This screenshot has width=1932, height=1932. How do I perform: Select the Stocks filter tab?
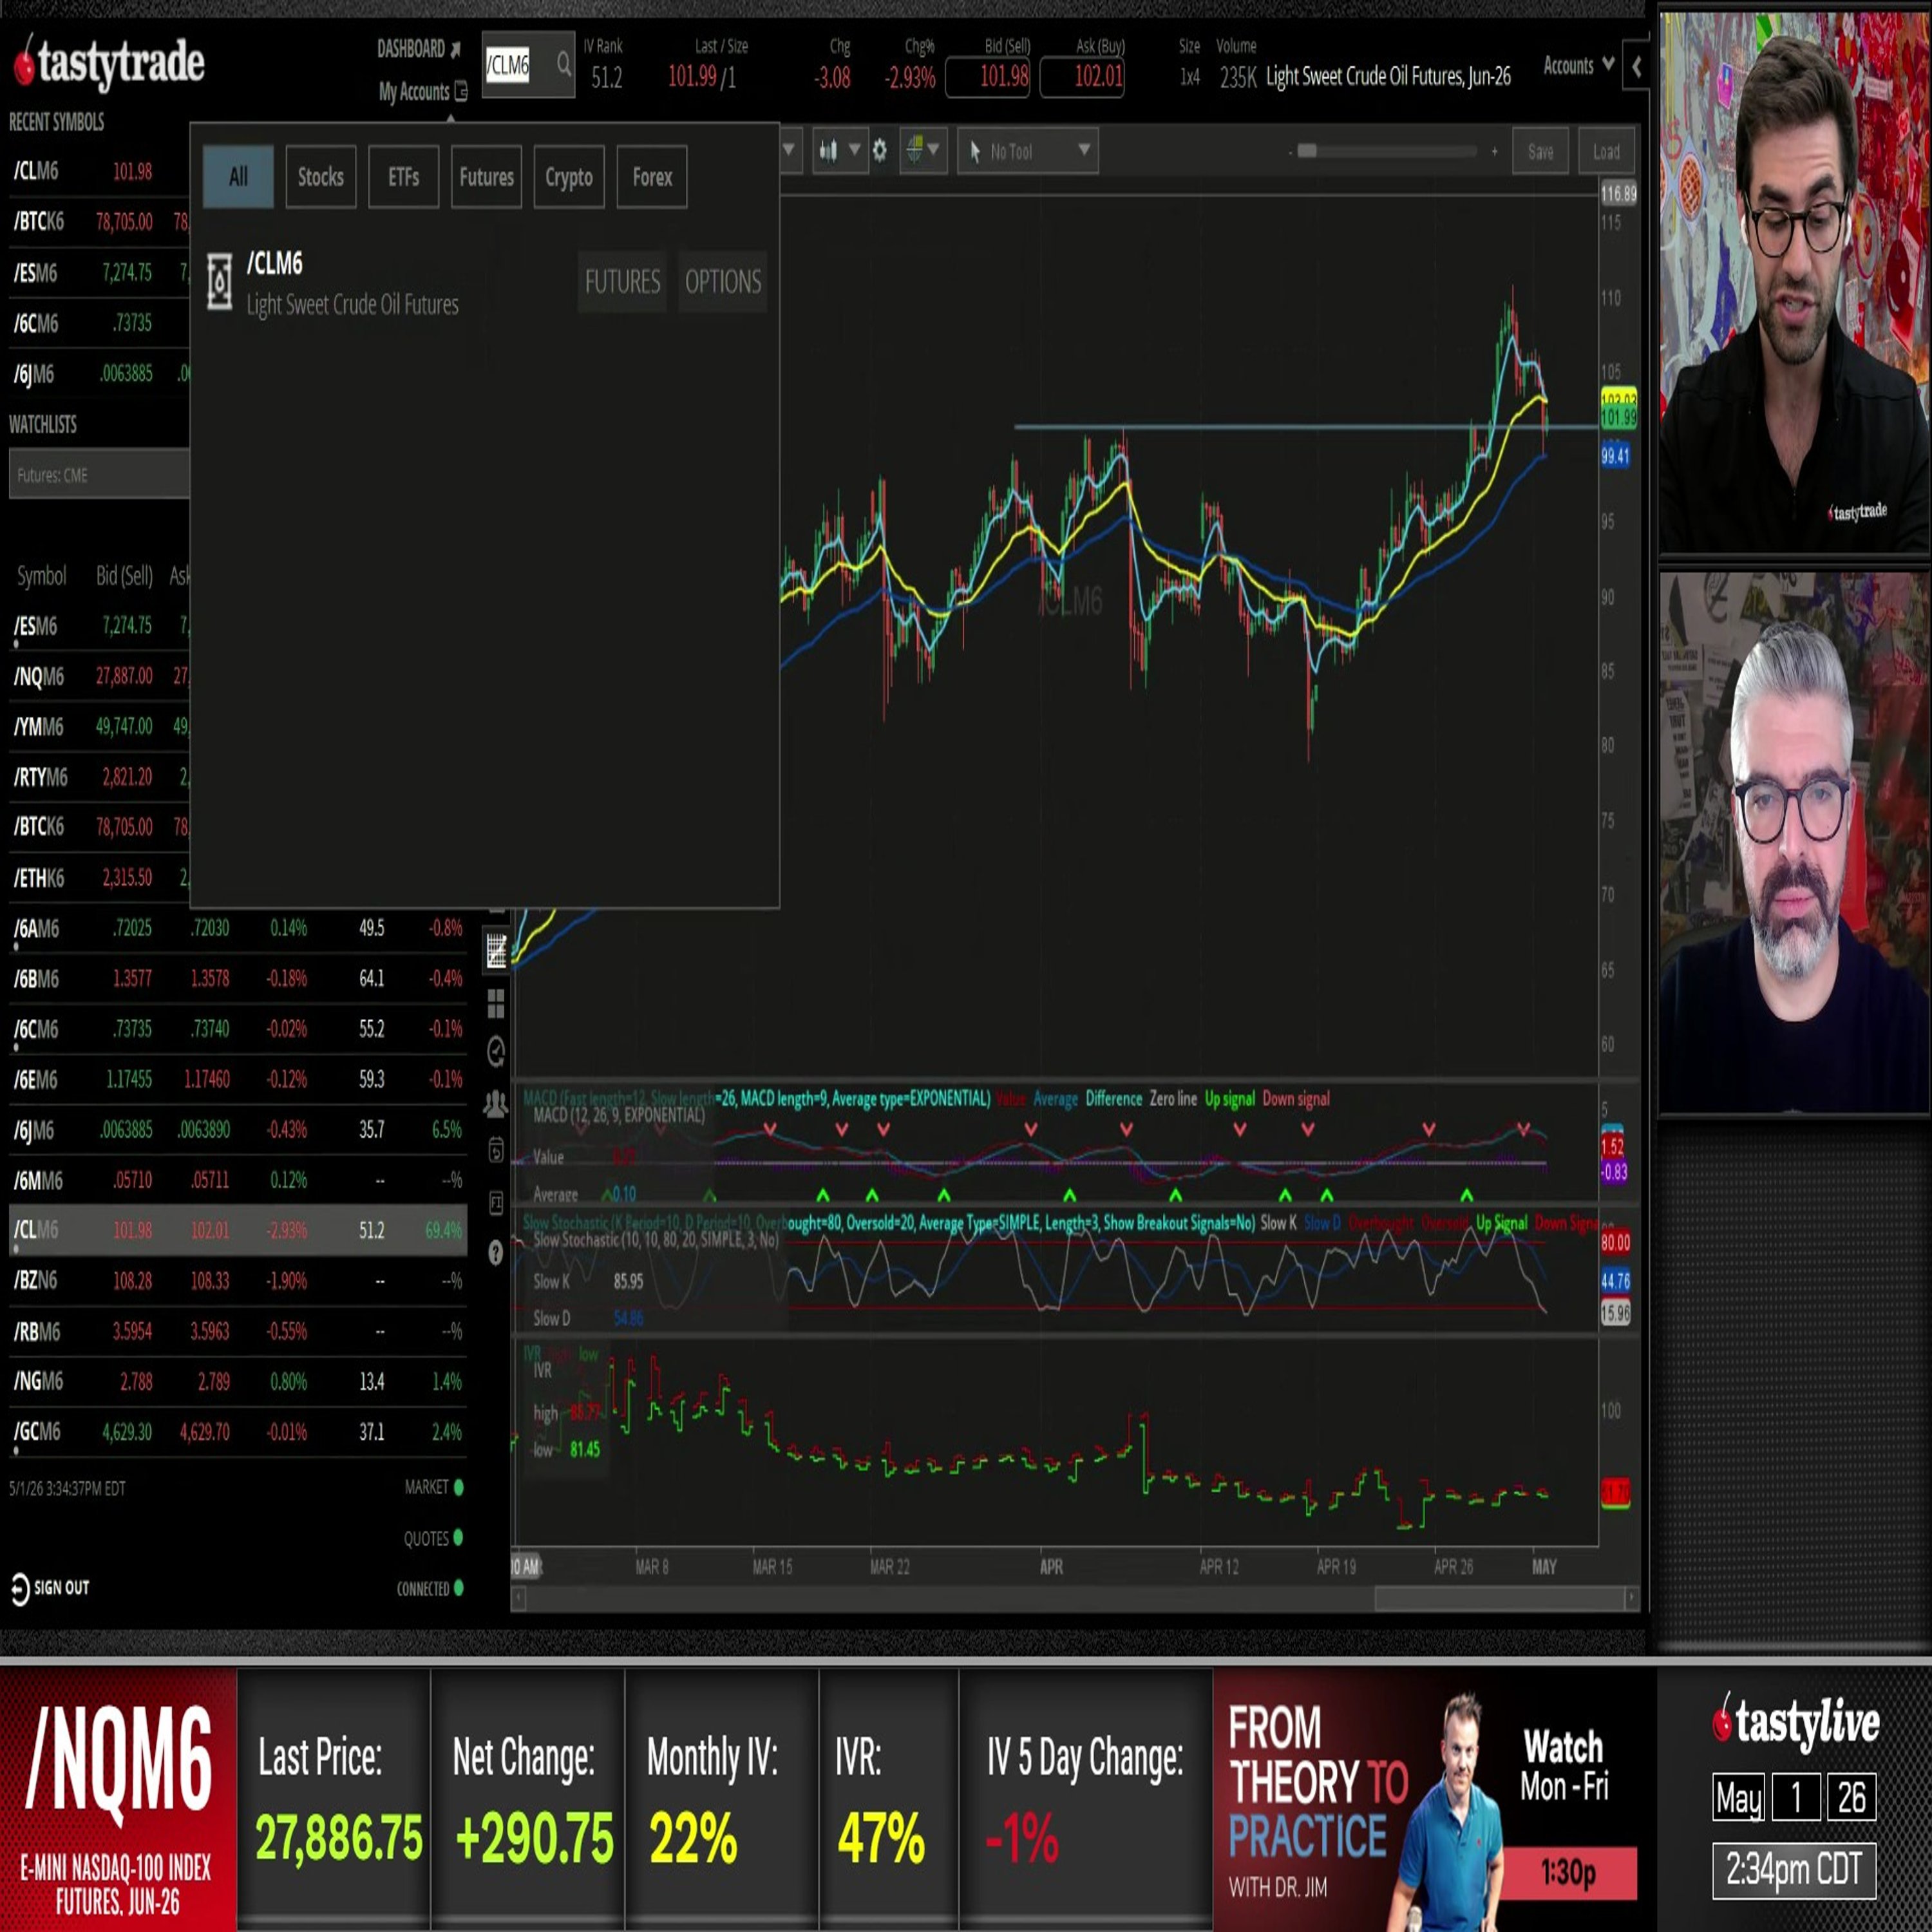321,177
